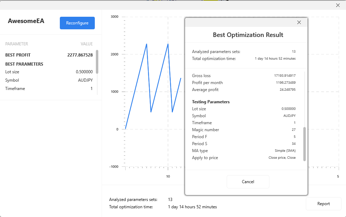The width and height of the screenshot is (346, 217).
Task: Click the VALUE column header
Action: (86, 44)
